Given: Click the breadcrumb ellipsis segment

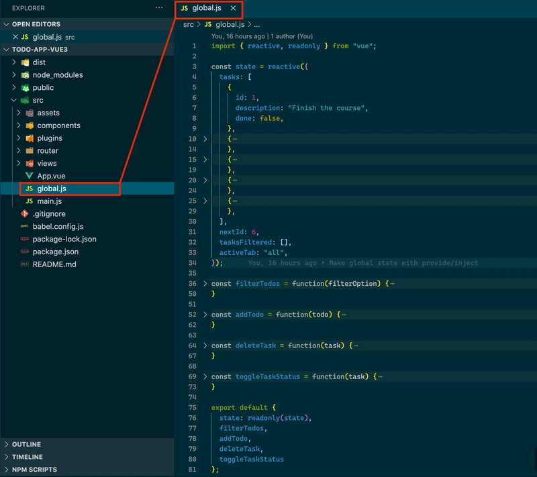Looking at the screenshot, I should click(257, 25).
